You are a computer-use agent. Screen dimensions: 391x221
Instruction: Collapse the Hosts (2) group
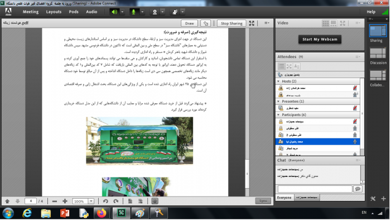[278, 81]
